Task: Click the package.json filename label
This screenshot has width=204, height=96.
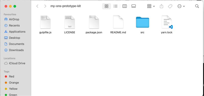Action: 94,33
